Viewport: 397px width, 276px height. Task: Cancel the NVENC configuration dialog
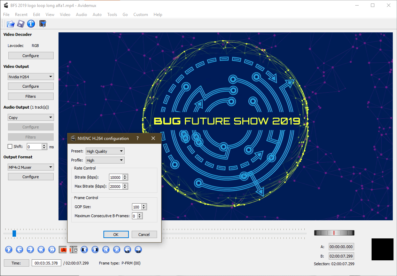[144, 235]
